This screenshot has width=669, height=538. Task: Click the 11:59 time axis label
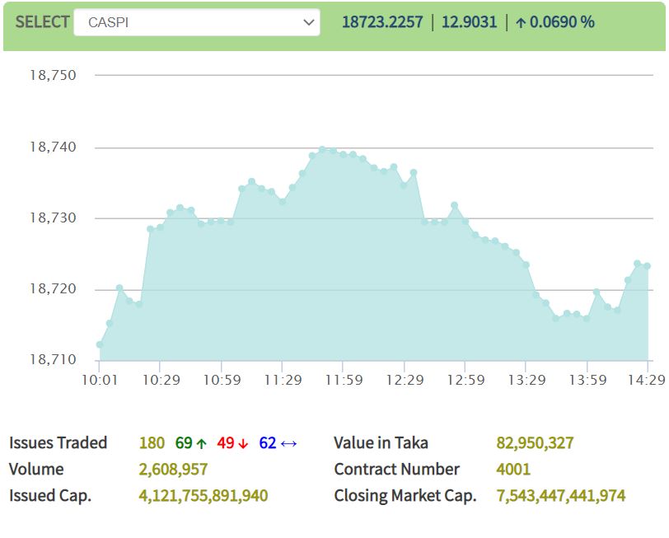tap(344, 380)
